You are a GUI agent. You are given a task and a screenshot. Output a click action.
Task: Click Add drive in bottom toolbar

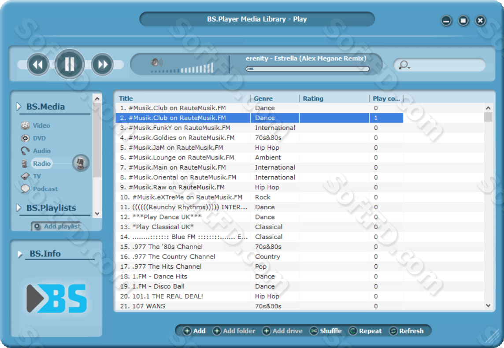pos(282,331)
